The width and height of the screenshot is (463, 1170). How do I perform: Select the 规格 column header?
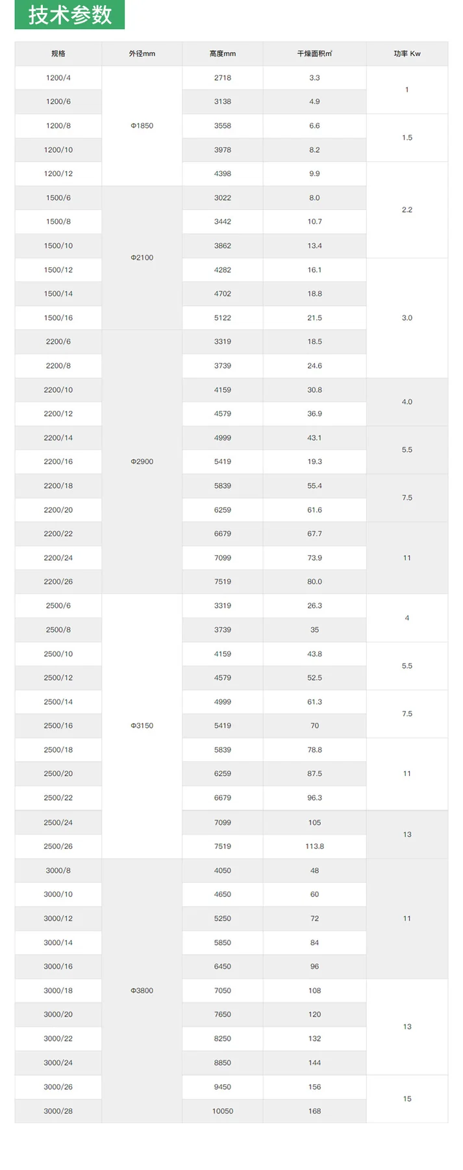point(58,53)
